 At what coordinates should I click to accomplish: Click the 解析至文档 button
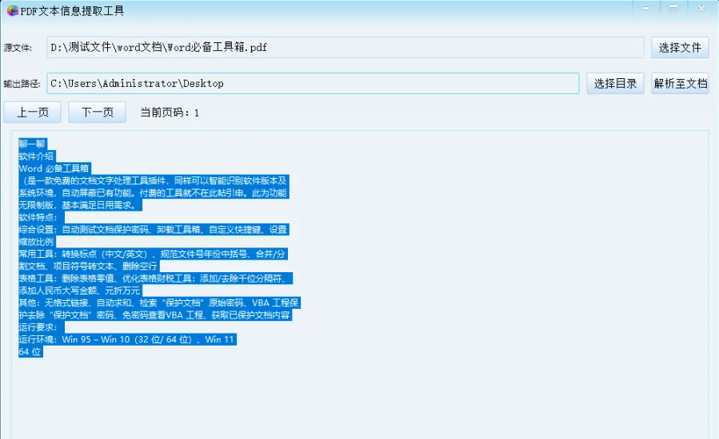(x=680, y=83)
